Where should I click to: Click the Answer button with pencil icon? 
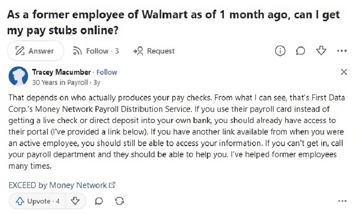(35, 51)
